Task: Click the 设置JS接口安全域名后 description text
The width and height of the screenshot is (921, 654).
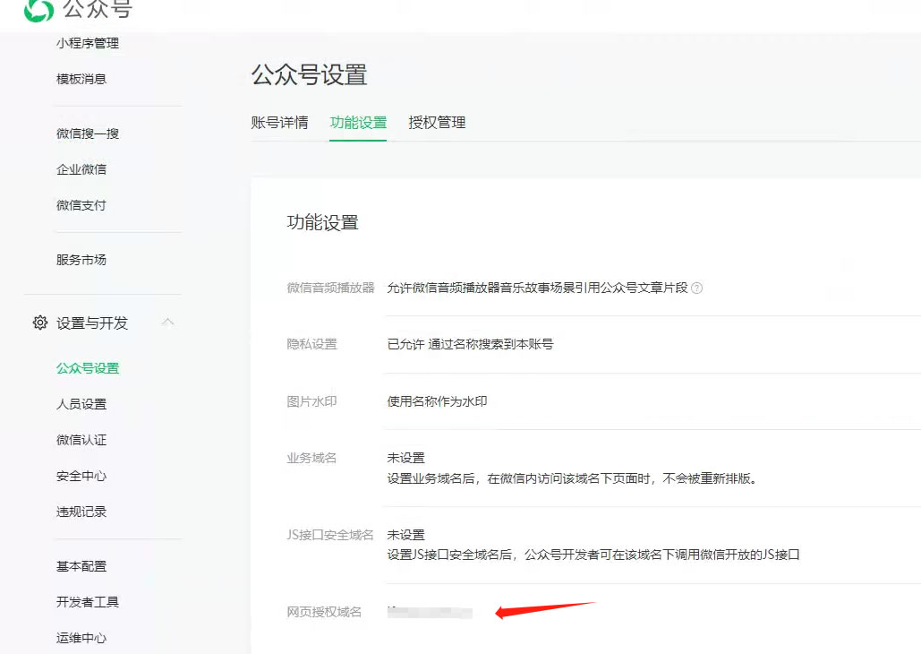Action: [x=593, y=555]
